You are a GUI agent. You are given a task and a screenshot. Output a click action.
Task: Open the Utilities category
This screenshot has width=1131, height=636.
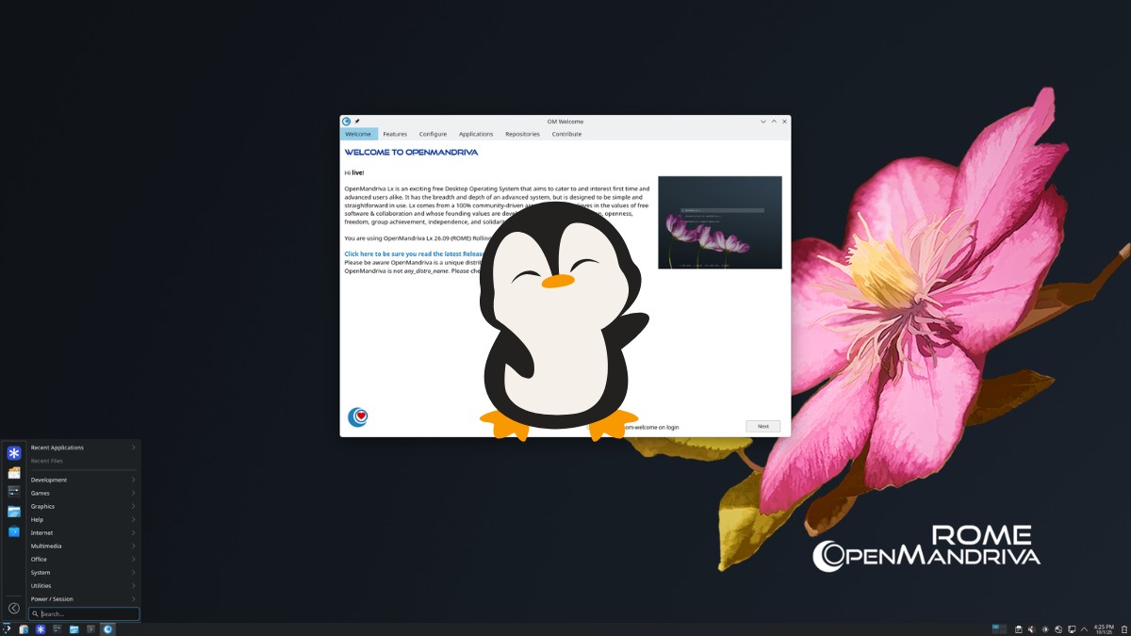coord(83,585)
